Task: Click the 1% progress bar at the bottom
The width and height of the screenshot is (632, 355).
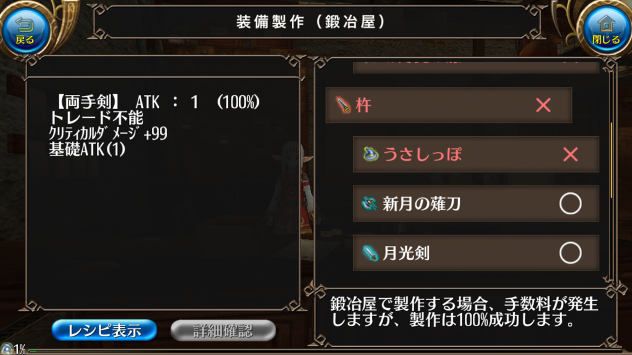Action: pos(322,351)
